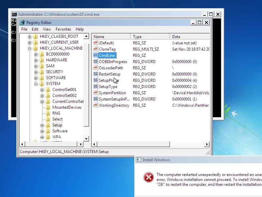Click the red error icon in Install Windows
The image size is (262, 197).
[x=149, y=177]
